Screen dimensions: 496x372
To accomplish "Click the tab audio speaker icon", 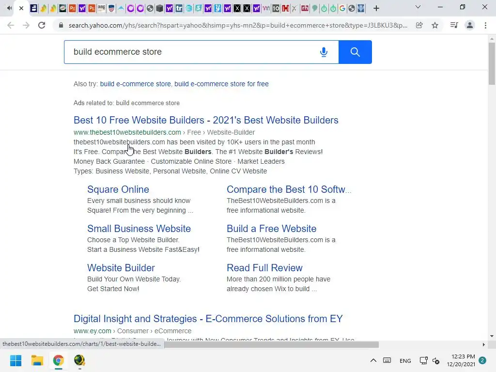I will [9, 8].
